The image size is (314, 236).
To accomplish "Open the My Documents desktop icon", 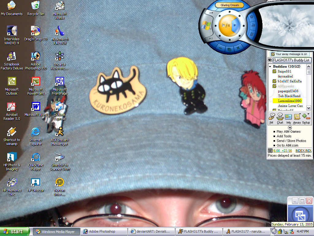I will (x=12, y=8).
